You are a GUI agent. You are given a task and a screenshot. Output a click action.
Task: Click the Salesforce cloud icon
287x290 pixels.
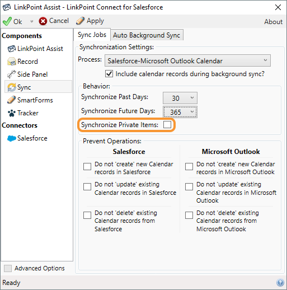pos(12,138)
